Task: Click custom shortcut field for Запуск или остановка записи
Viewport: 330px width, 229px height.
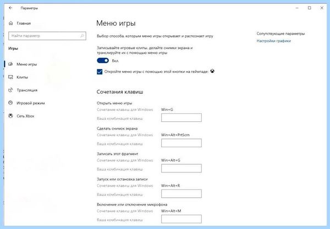Action: [181, 194]
